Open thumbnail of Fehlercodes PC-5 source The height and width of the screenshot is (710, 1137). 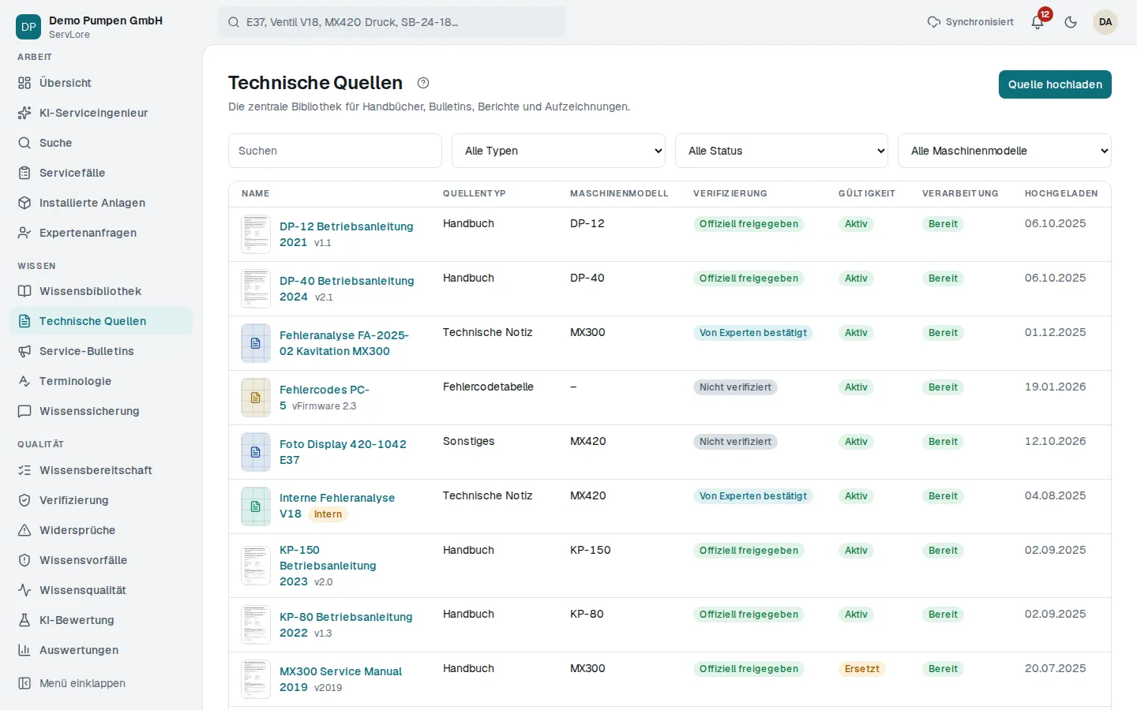click(x=256, y=398)
